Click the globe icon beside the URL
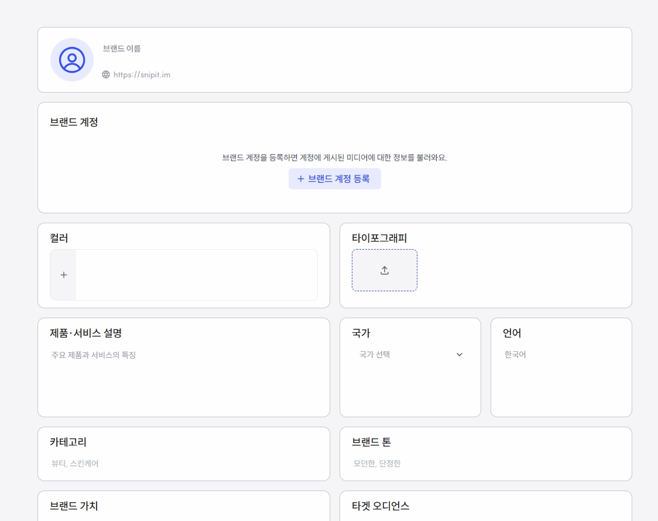This screenshot has height=521, width=658. 106,74
